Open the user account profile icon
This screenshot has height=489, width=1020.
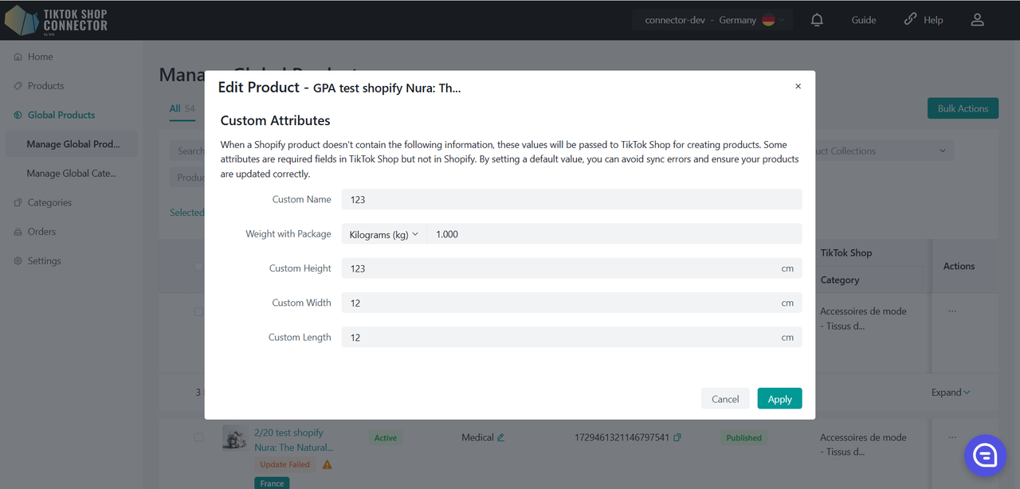click(x=978, y=20)
